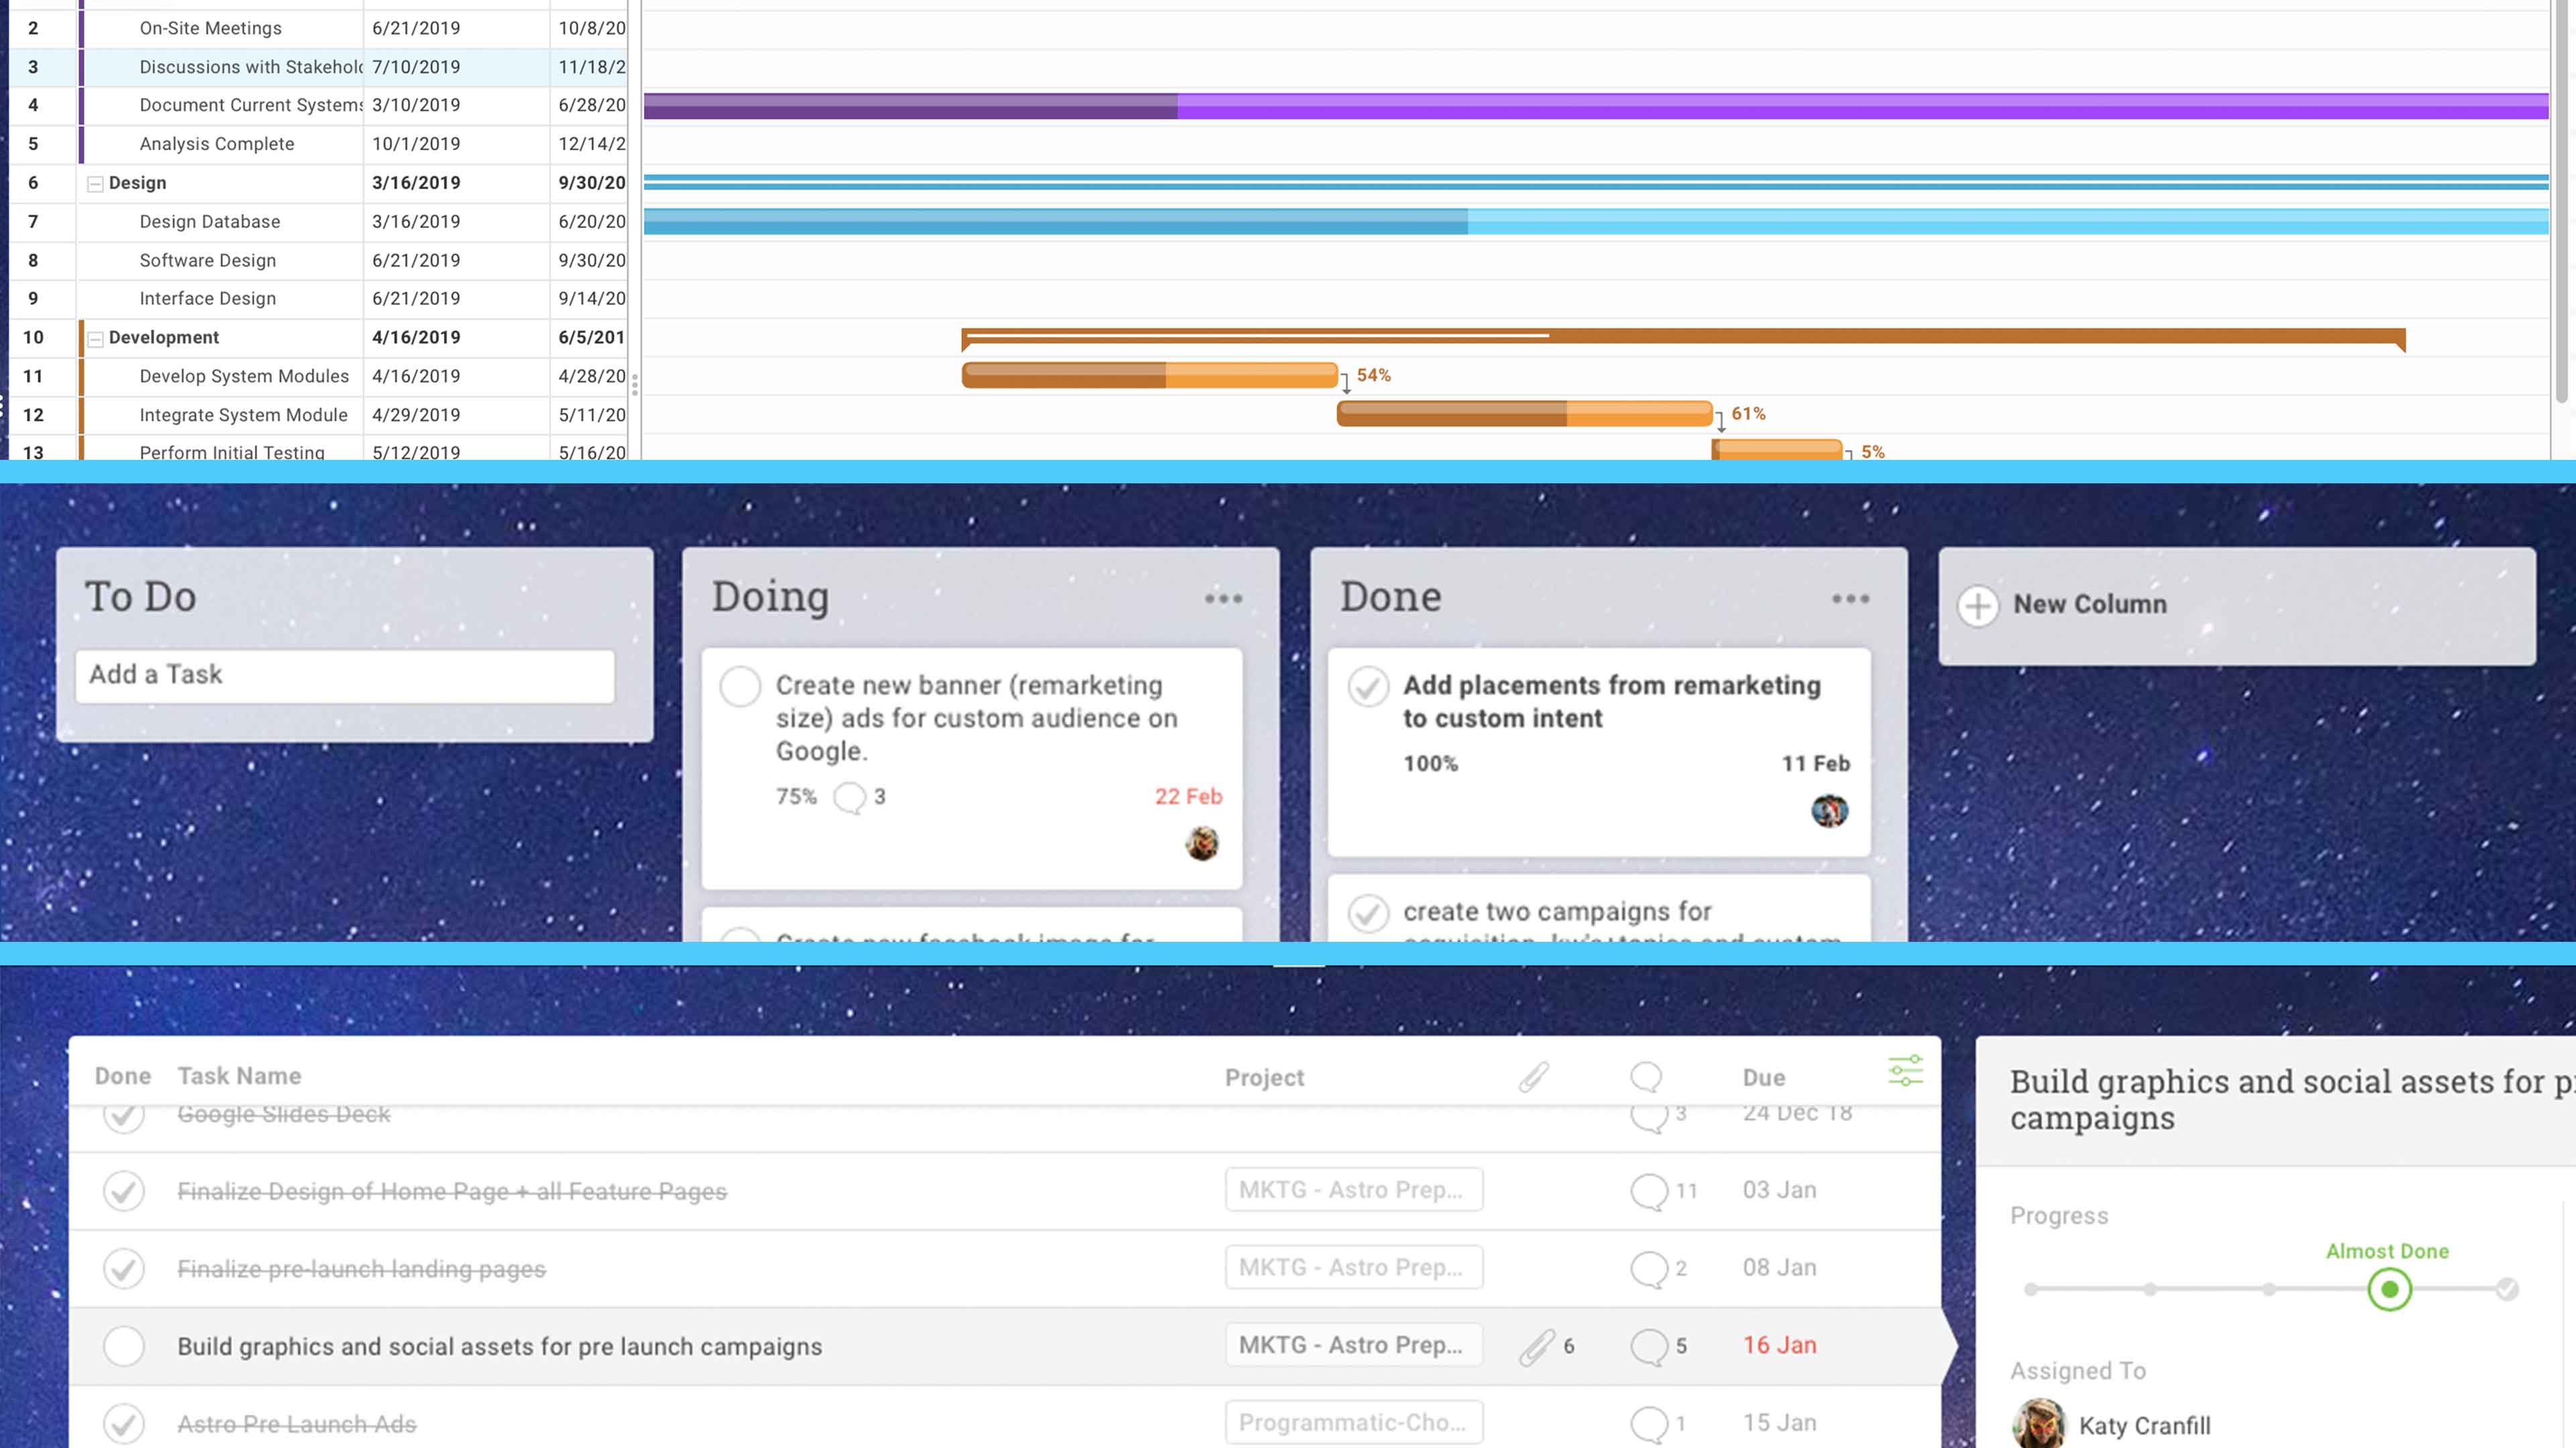Click the Add a Task button in To Do

[347, 674]
